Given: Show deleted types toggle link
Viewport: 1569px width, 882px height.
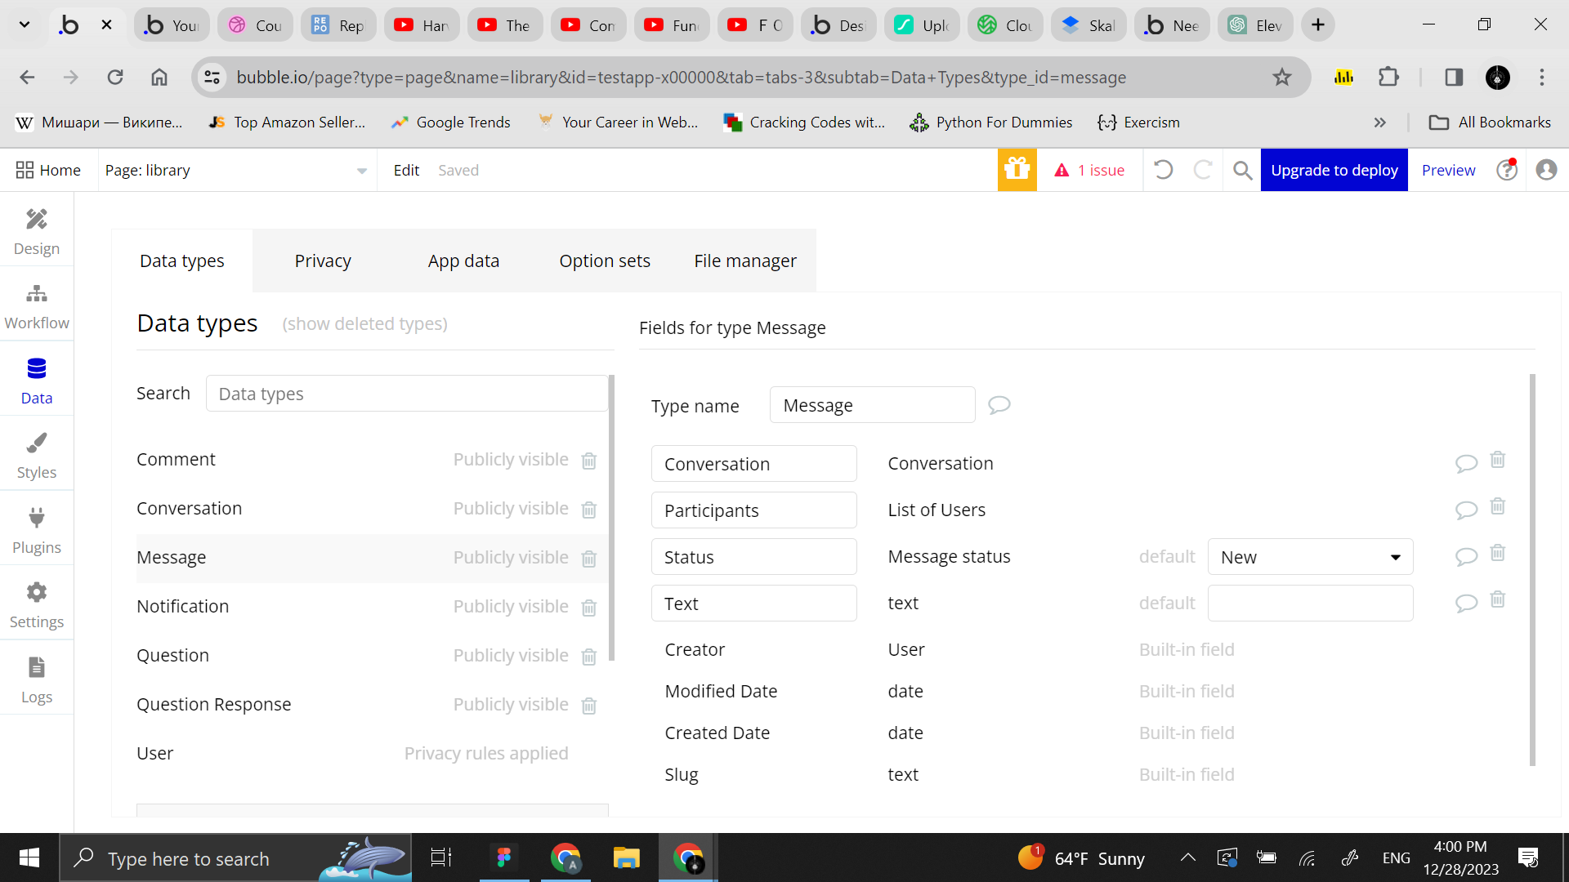Looking at the screenshot, I should click(x=364, y=324).
